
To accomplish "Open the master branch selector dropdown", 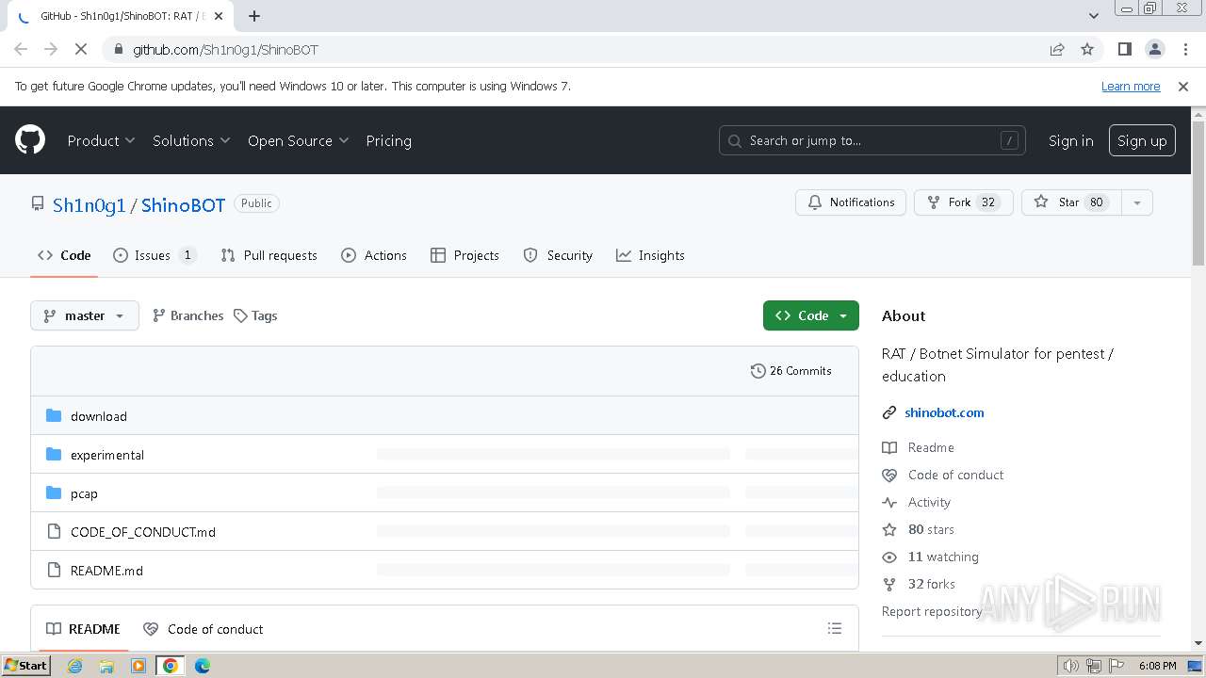I will 85,315.
